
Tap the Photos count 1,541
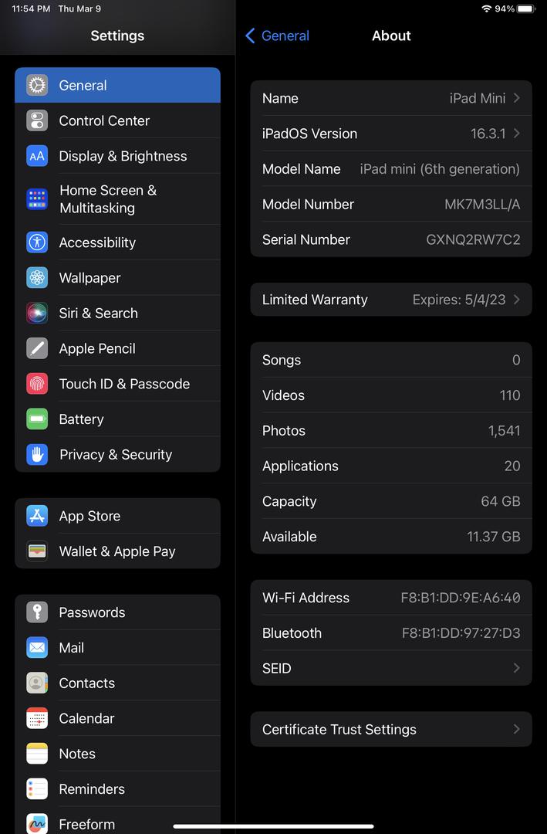pos(504,430)
